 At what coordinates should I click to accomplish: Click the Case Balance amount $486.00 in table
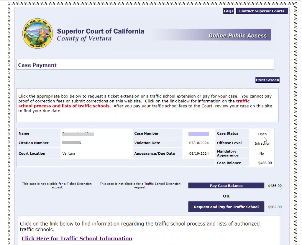point(265,163)
